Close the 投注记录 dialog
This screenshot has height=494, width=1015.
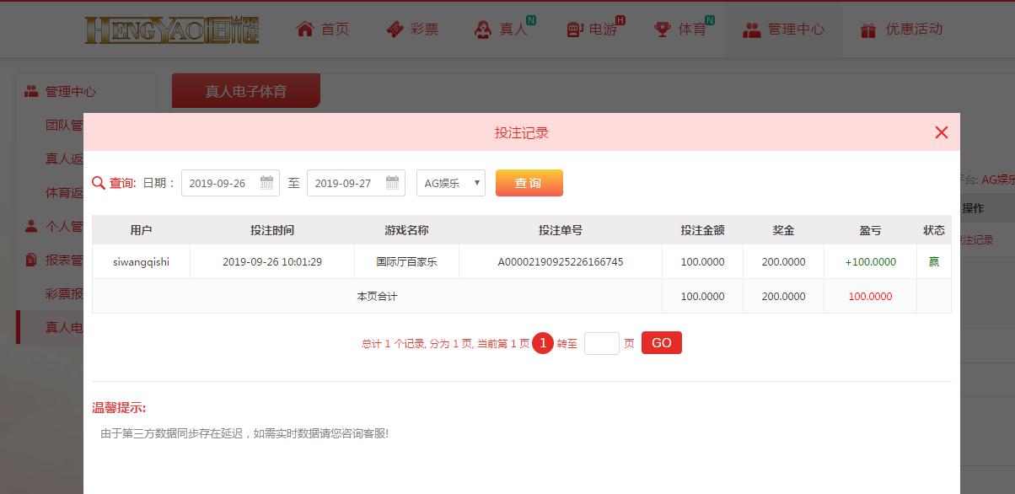pos(942,132)
